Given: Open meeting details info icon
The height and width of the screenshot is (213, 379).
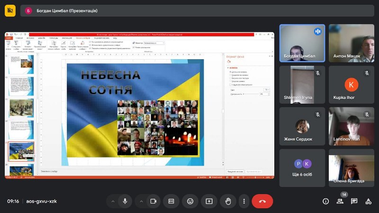Looking at the screenshot, I should 325,201.
